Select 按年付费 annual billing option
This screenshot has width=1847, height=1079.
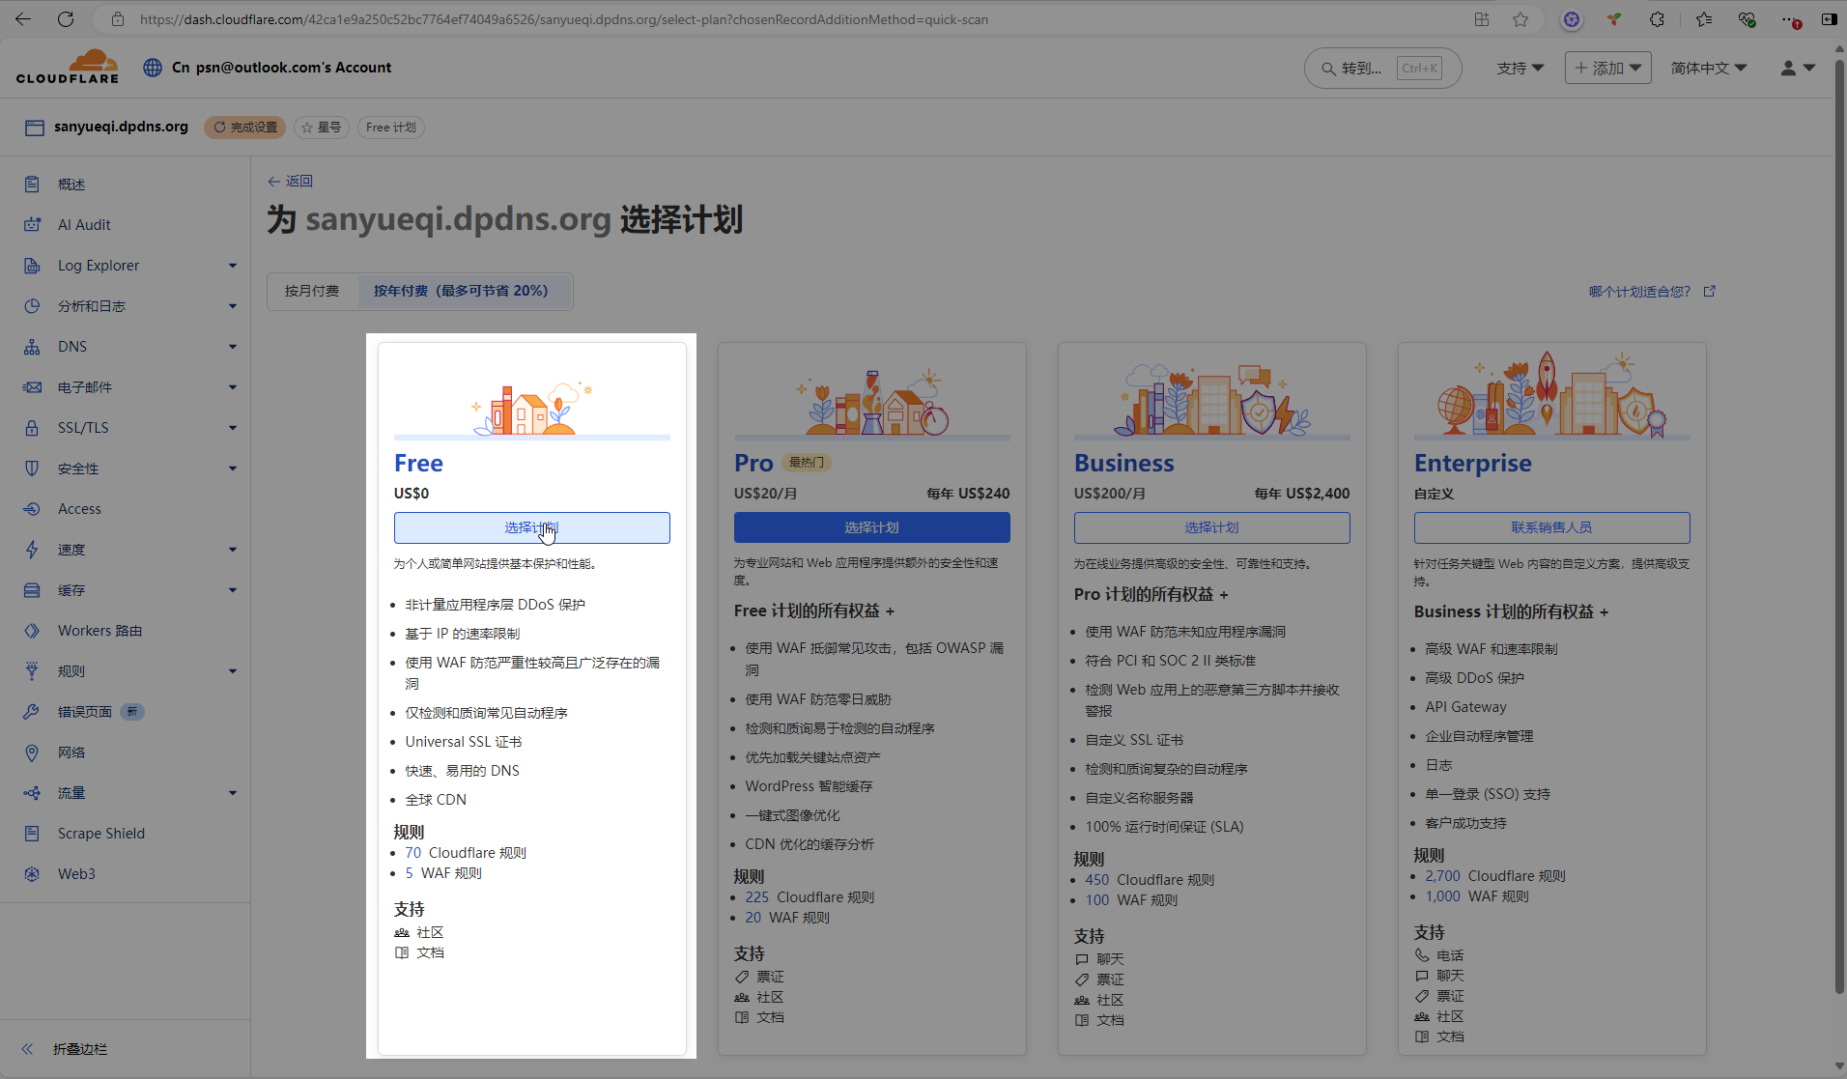click(x=461, y=291)
